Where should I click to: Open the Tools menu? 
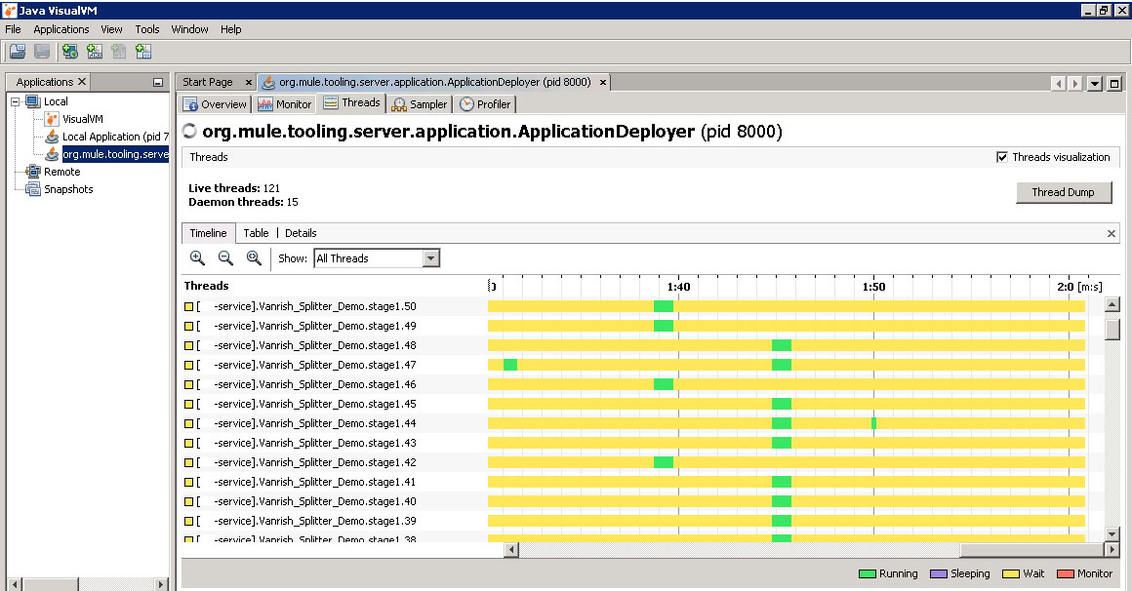[x=147, y=29]
